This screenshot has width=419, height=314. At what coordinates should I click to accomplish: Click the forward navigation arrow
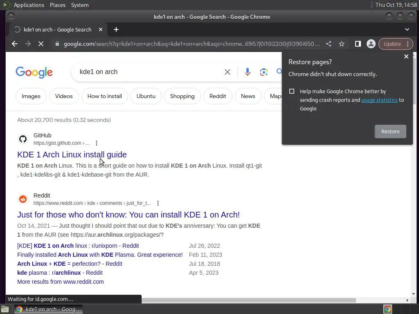[28, 44]
